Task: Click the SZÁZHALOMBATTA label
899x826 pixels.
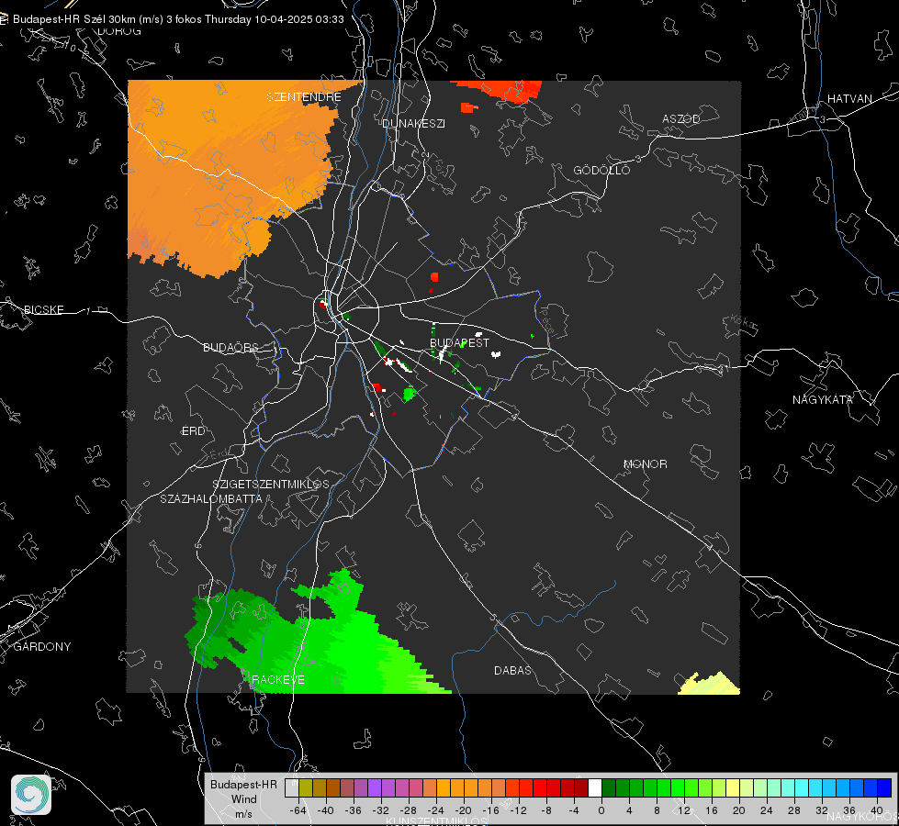Action: pos(211,498)
